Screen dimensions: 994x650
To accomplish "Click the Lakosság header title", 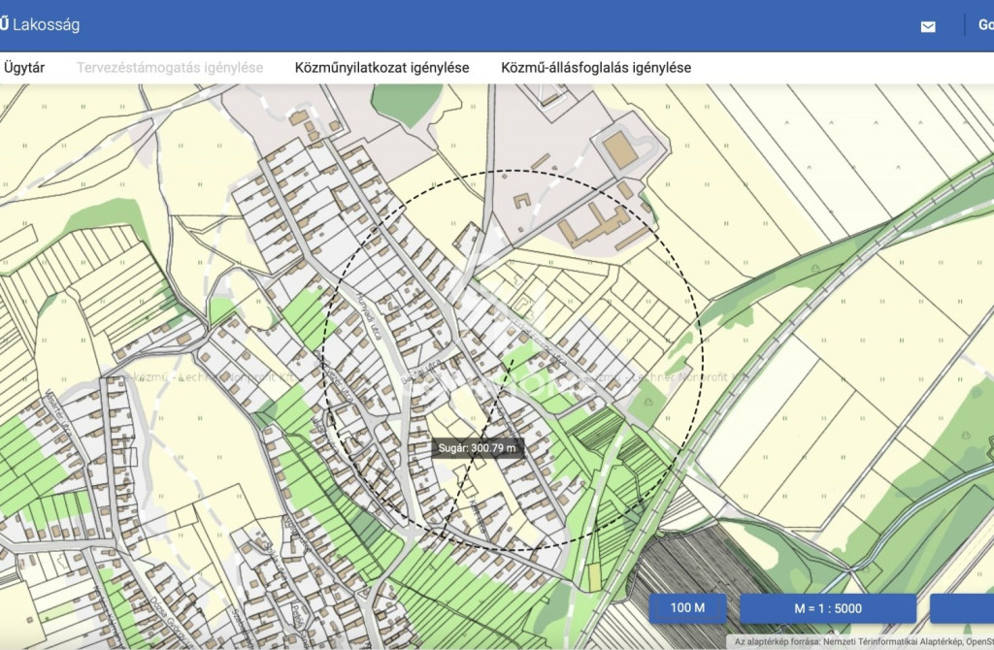I will [47, 24].
